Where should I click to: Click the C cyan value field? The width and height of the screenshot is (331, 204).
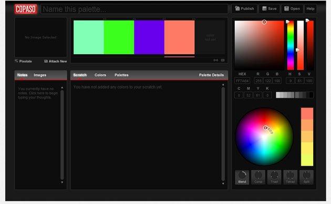(239, 95)
